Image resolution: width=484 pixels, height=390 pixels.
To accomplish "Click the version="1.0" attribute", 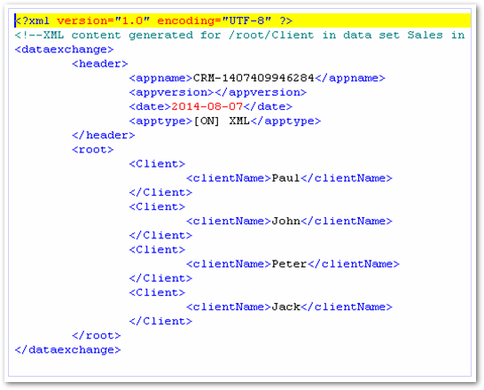I will 104,20.
